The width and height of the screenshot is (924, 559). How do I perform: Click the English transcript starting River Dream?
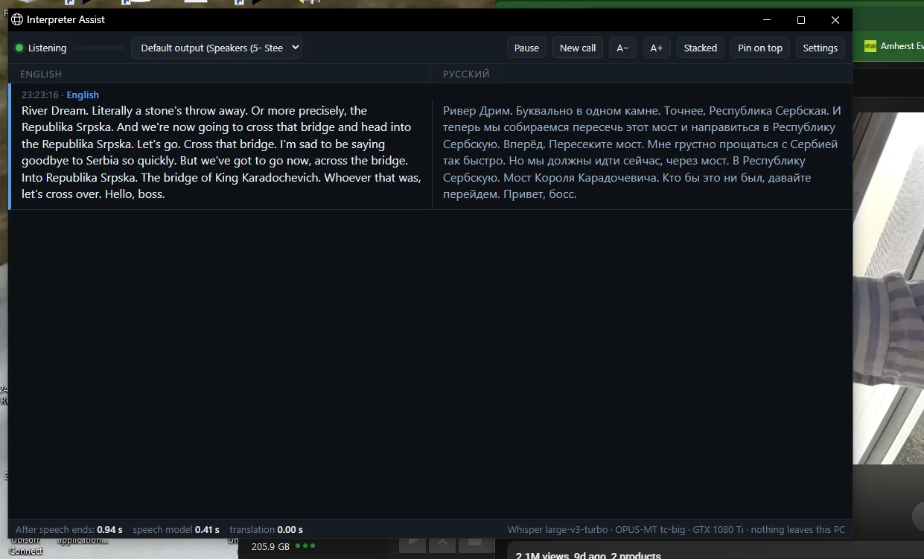click(221, 153)
